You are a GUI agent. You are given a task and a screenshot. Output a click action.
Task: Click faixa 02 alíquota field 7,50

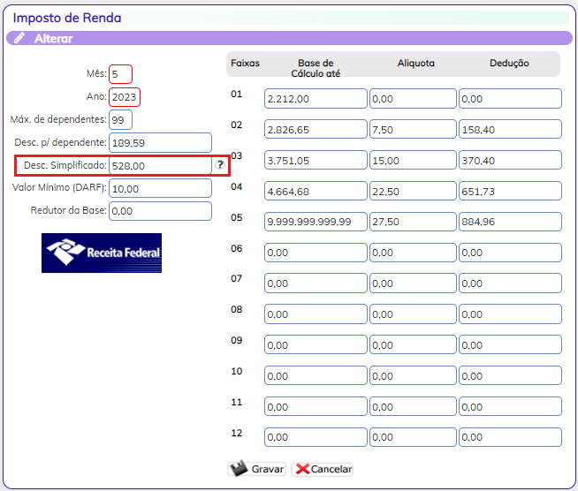(412, 130)
